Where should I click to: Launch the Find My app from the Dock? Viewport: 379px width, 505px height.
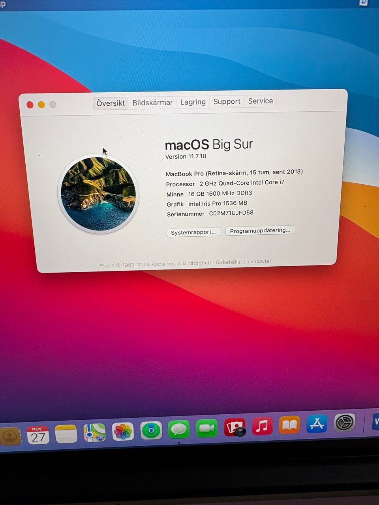(x=151, y=430)
